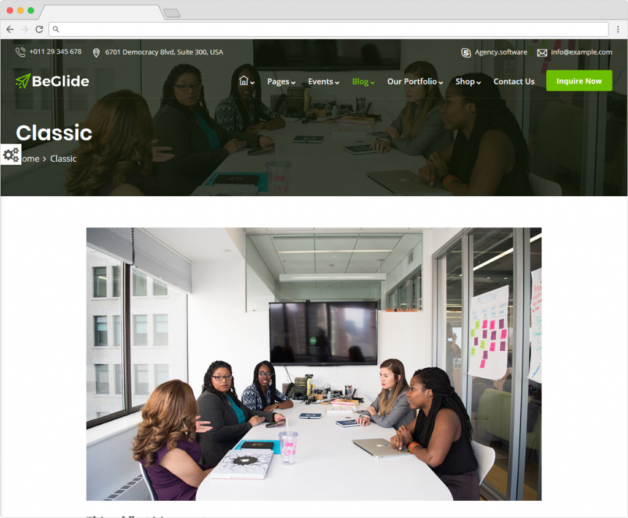Click the browser address bar
Viewport: 628px width, 518px height.
pos(329,29)
